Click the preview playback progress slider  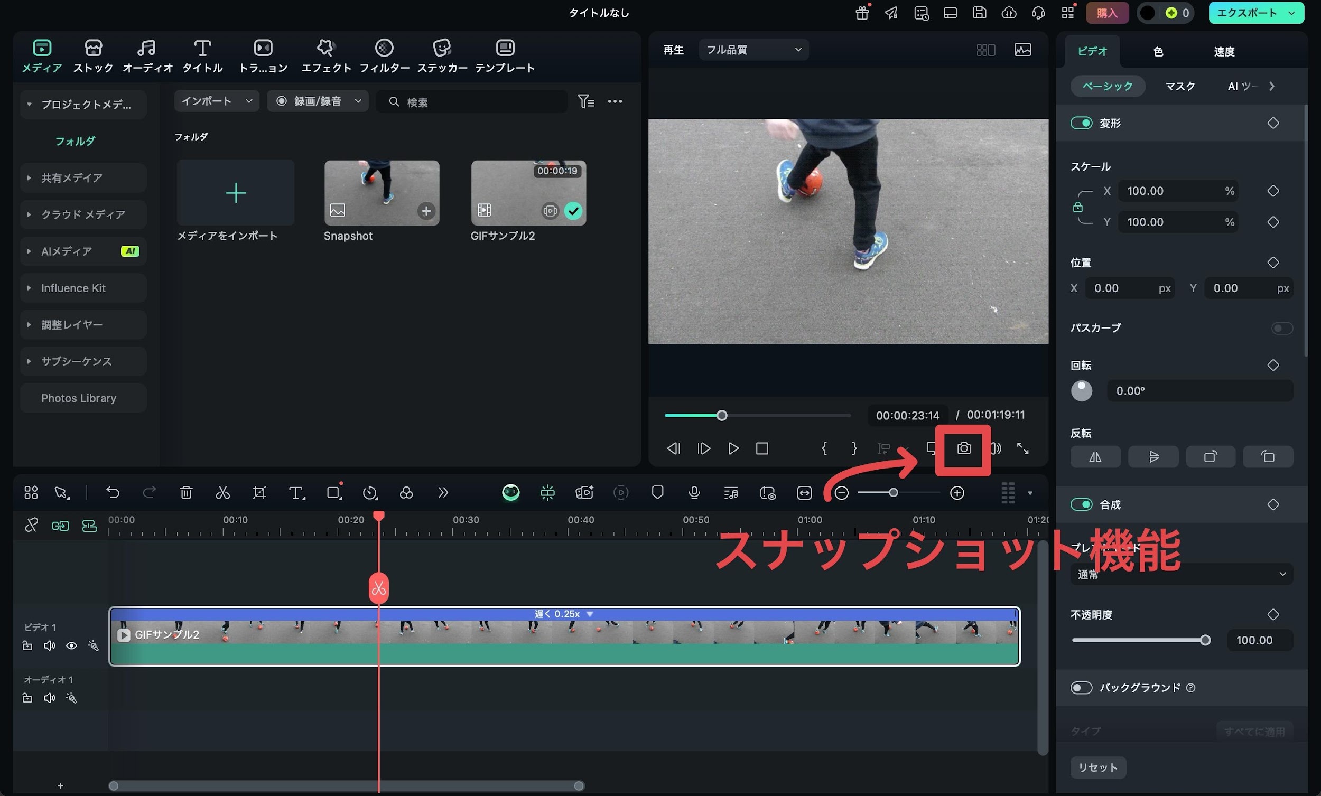[x=758, y=415]
